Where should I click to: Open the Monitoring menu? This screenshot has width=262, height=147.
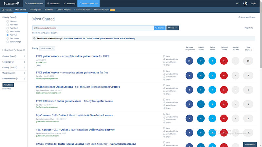pyautogui.click(x=69, y=3)
